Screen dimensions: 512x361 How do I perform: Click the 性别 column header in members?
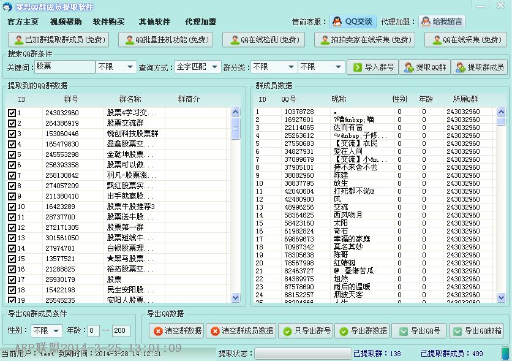point(399,99)
